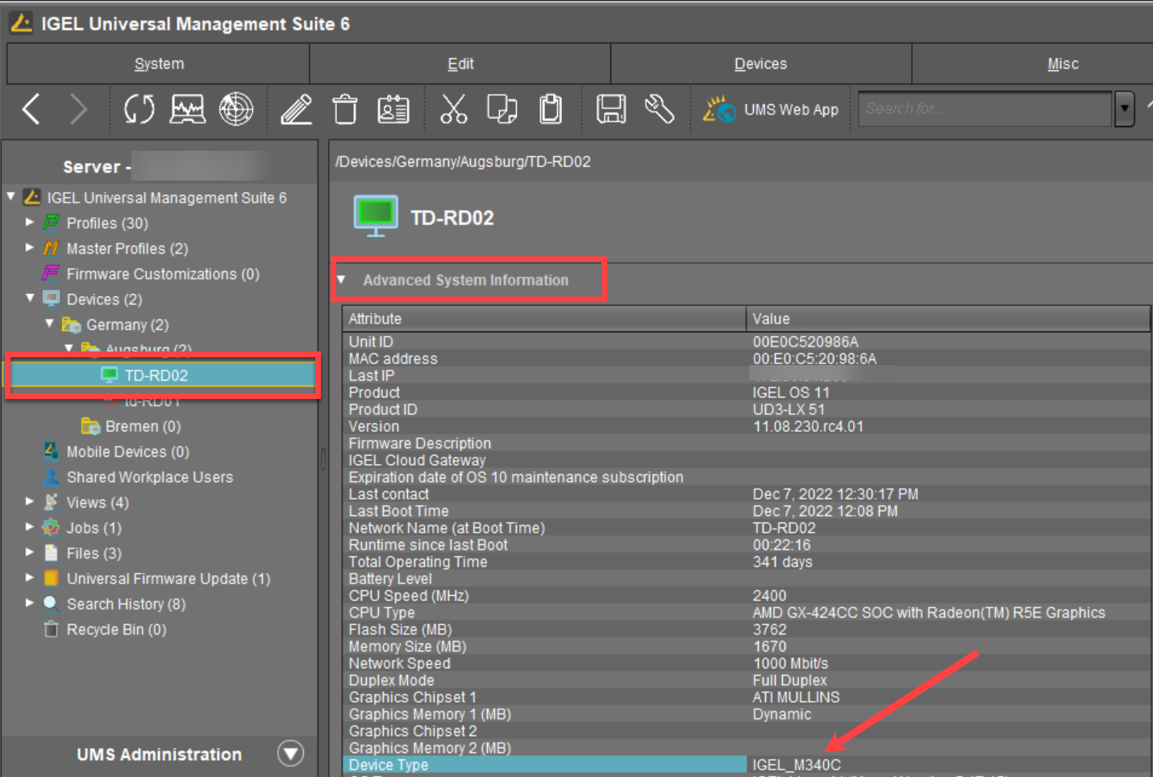The height and width of the screenshot is (777, 1153).
Task: Expand the Profiles (30) tree node
Action: point(30,222)
